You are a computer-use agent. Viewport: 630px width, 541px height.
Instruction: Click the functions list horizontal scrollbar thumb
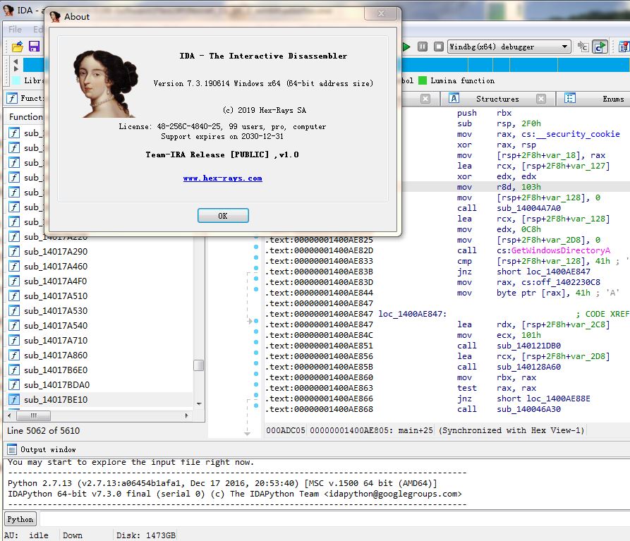[33, 415]
